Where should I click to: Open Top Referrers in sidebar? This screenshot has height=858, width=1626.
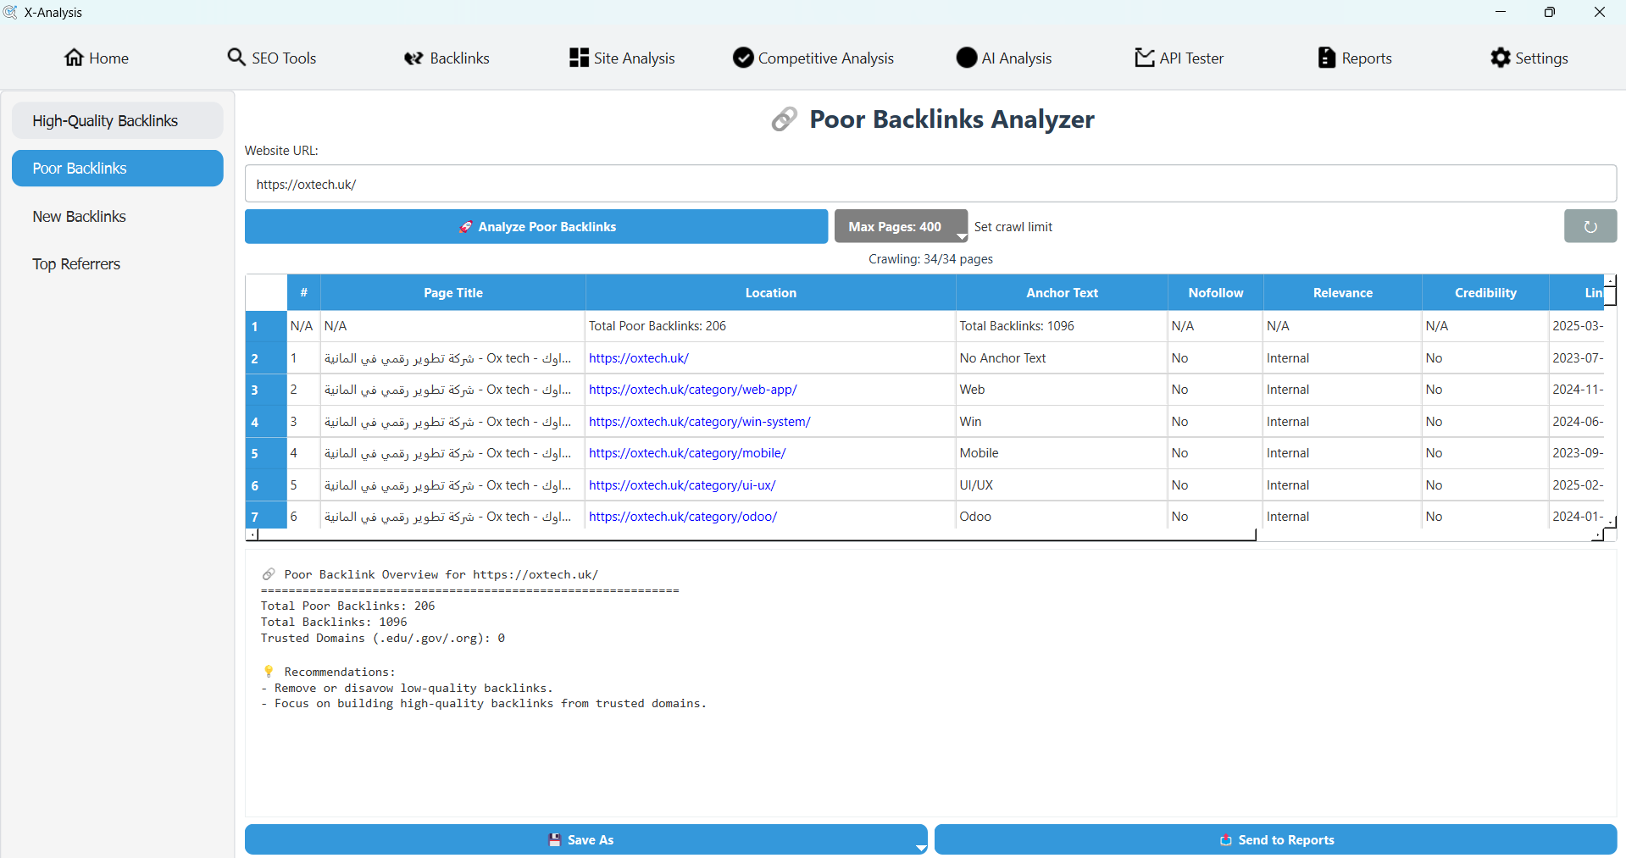tap(118, 263)
